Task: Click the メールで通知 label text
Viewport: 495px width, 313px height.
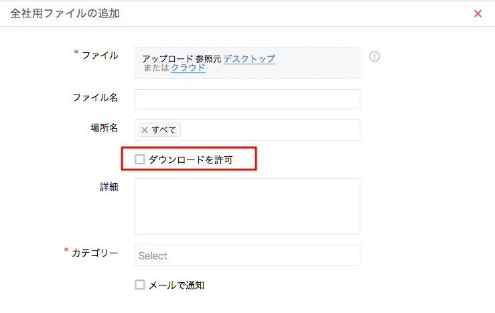Action: [x=176, y=285]
